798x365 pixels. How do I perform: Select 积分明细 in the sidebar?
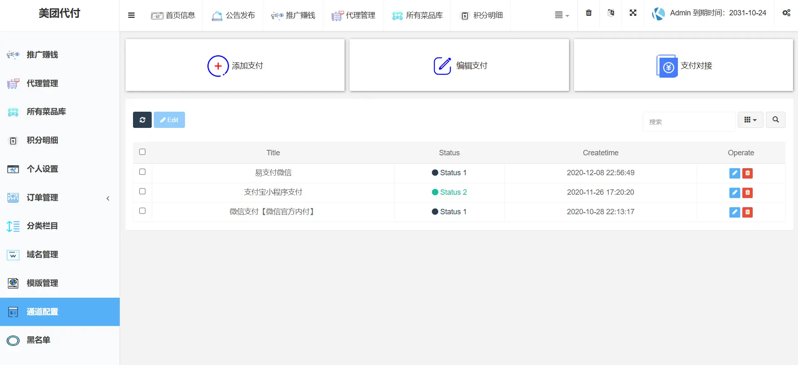click(x=60, y=140)
